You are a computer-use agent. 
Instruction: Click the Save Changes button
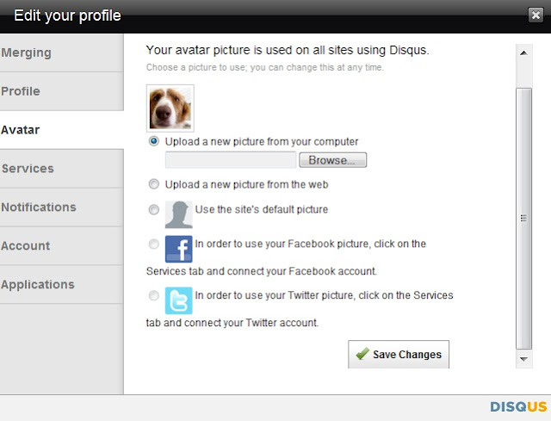pos(399,355)
